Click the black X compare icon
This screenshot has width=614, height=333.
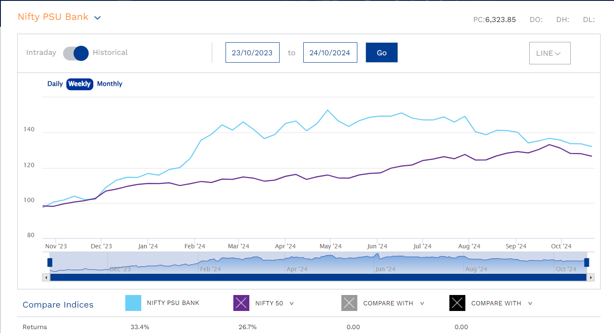click(457, 303)
